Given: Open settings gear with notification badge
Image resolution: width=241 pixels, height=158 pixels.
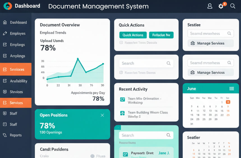Looking at the screenshot, I should pyautogui.click(x=221, y=6).
